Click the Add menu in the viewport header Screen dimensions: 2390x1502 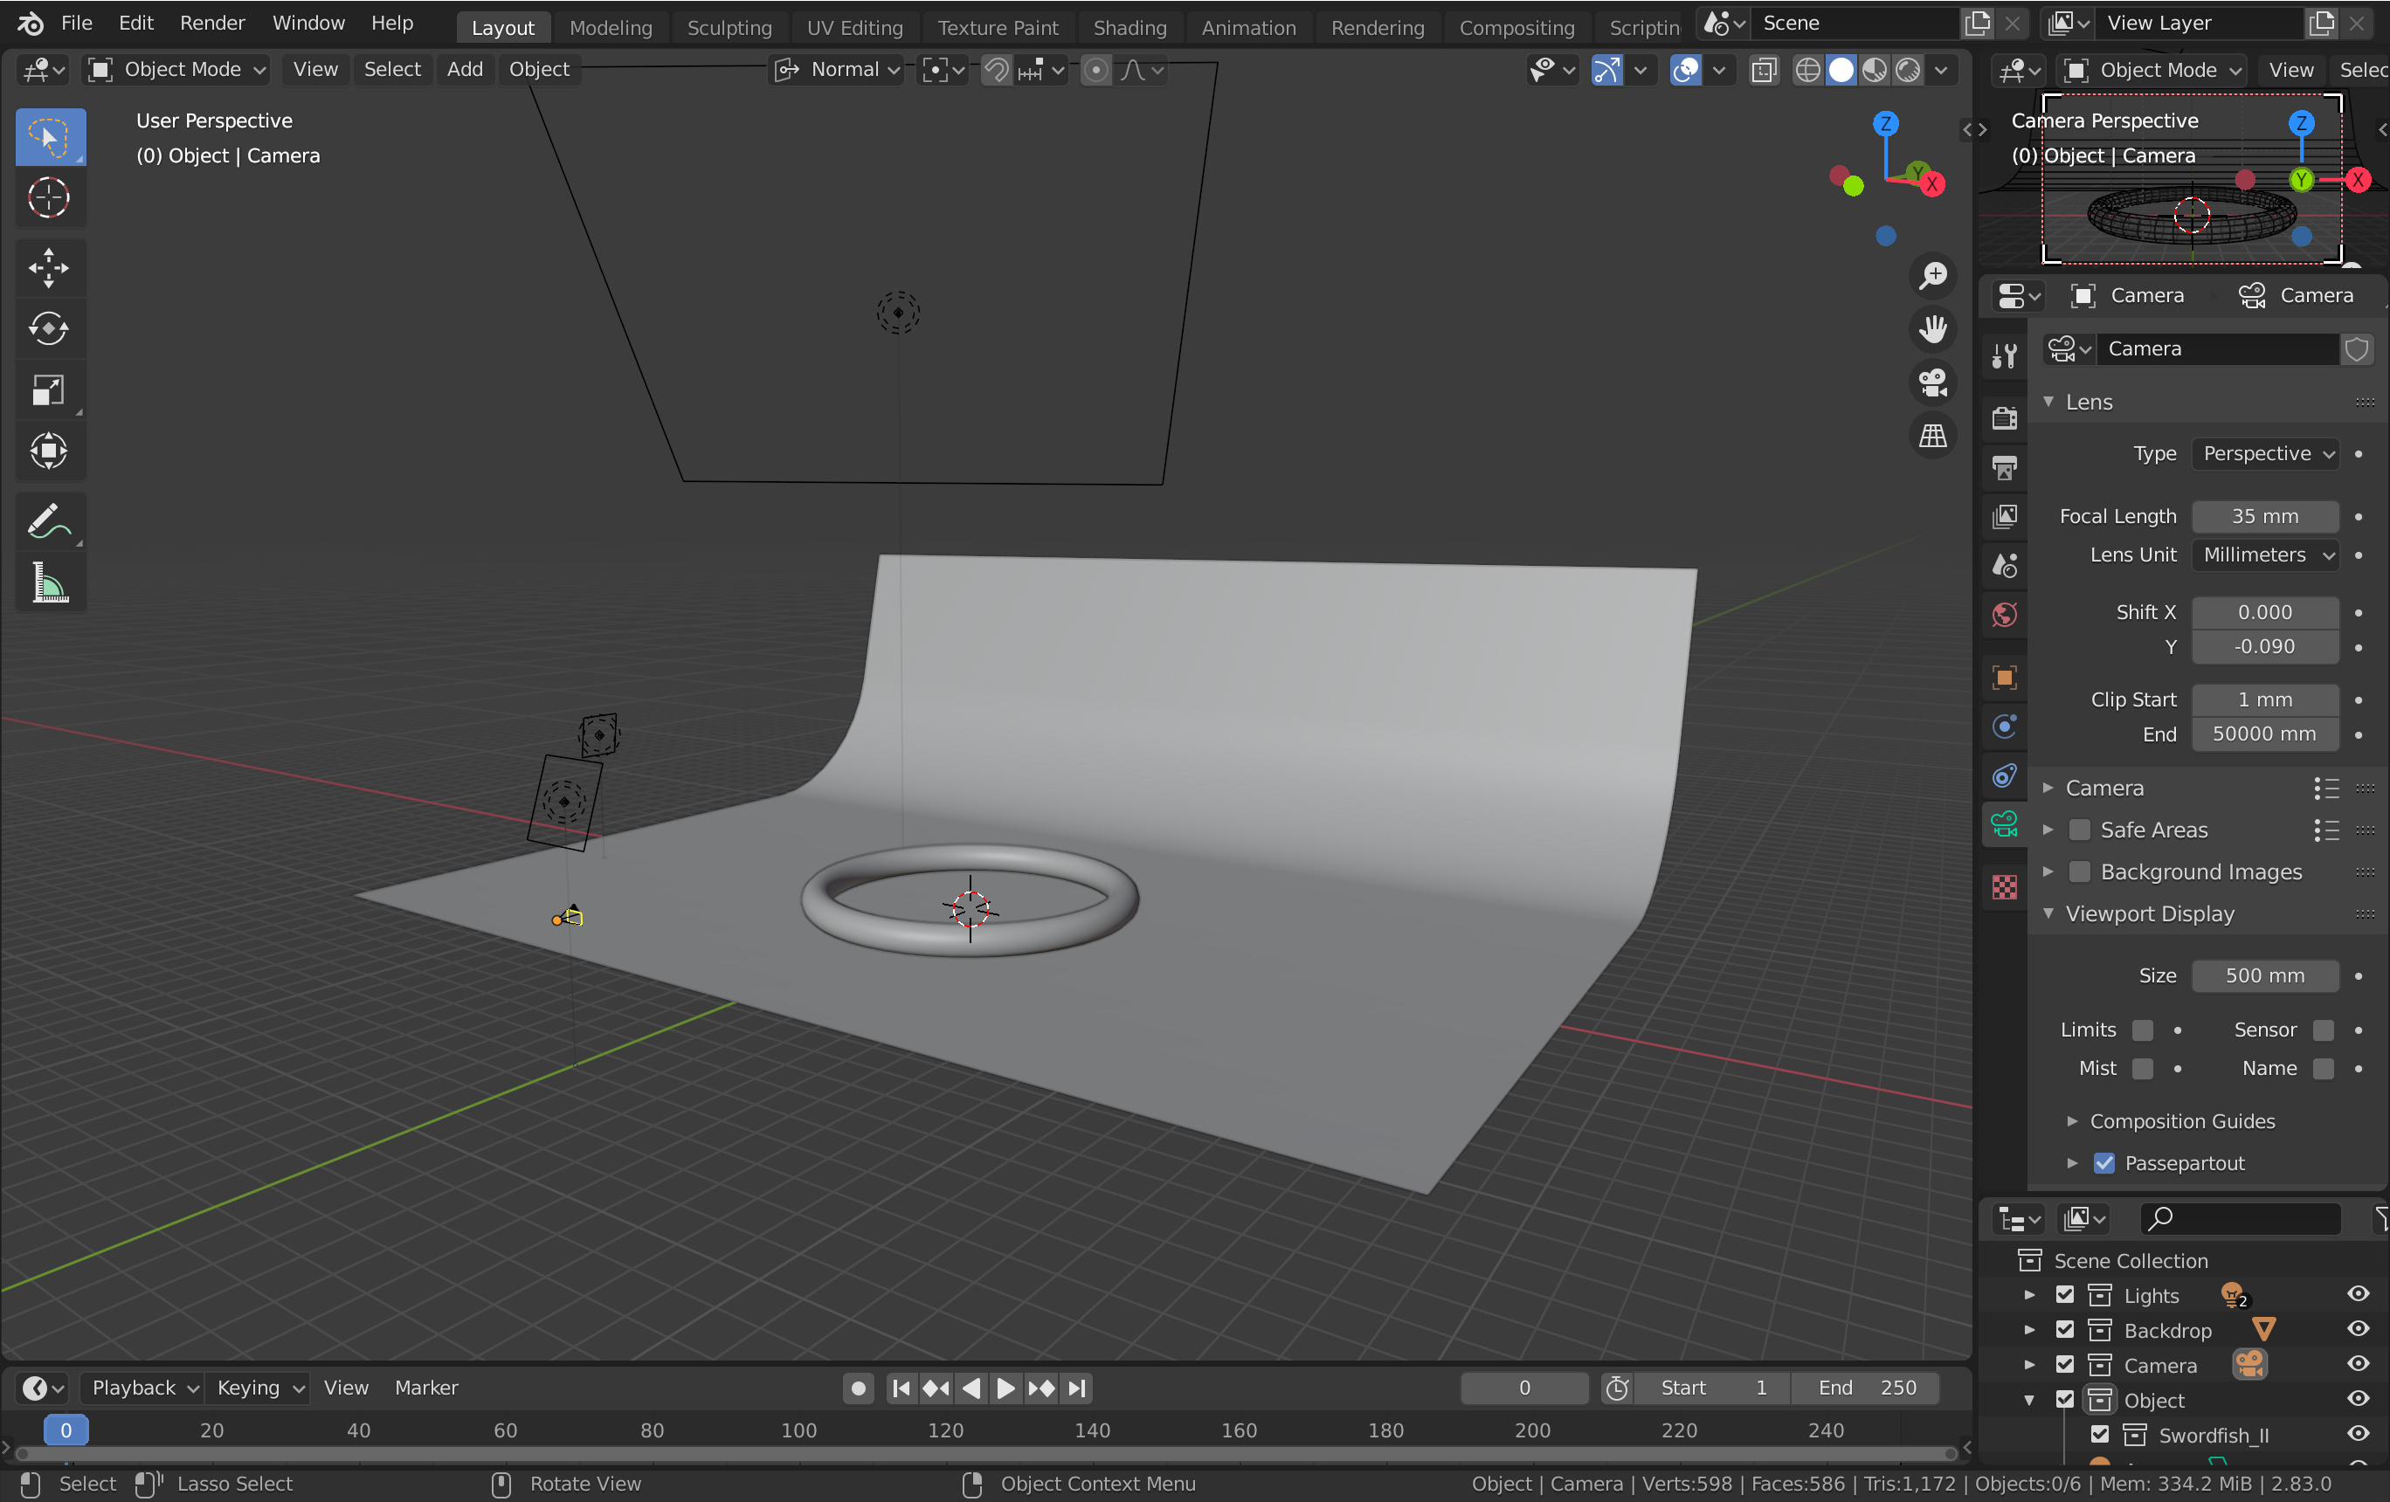(x=465, y=70)
